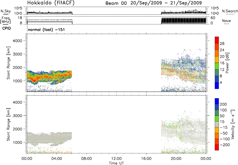Click the 'Hokkaido (fitACF)' title text
238x165 pixels.
[51, 3]
